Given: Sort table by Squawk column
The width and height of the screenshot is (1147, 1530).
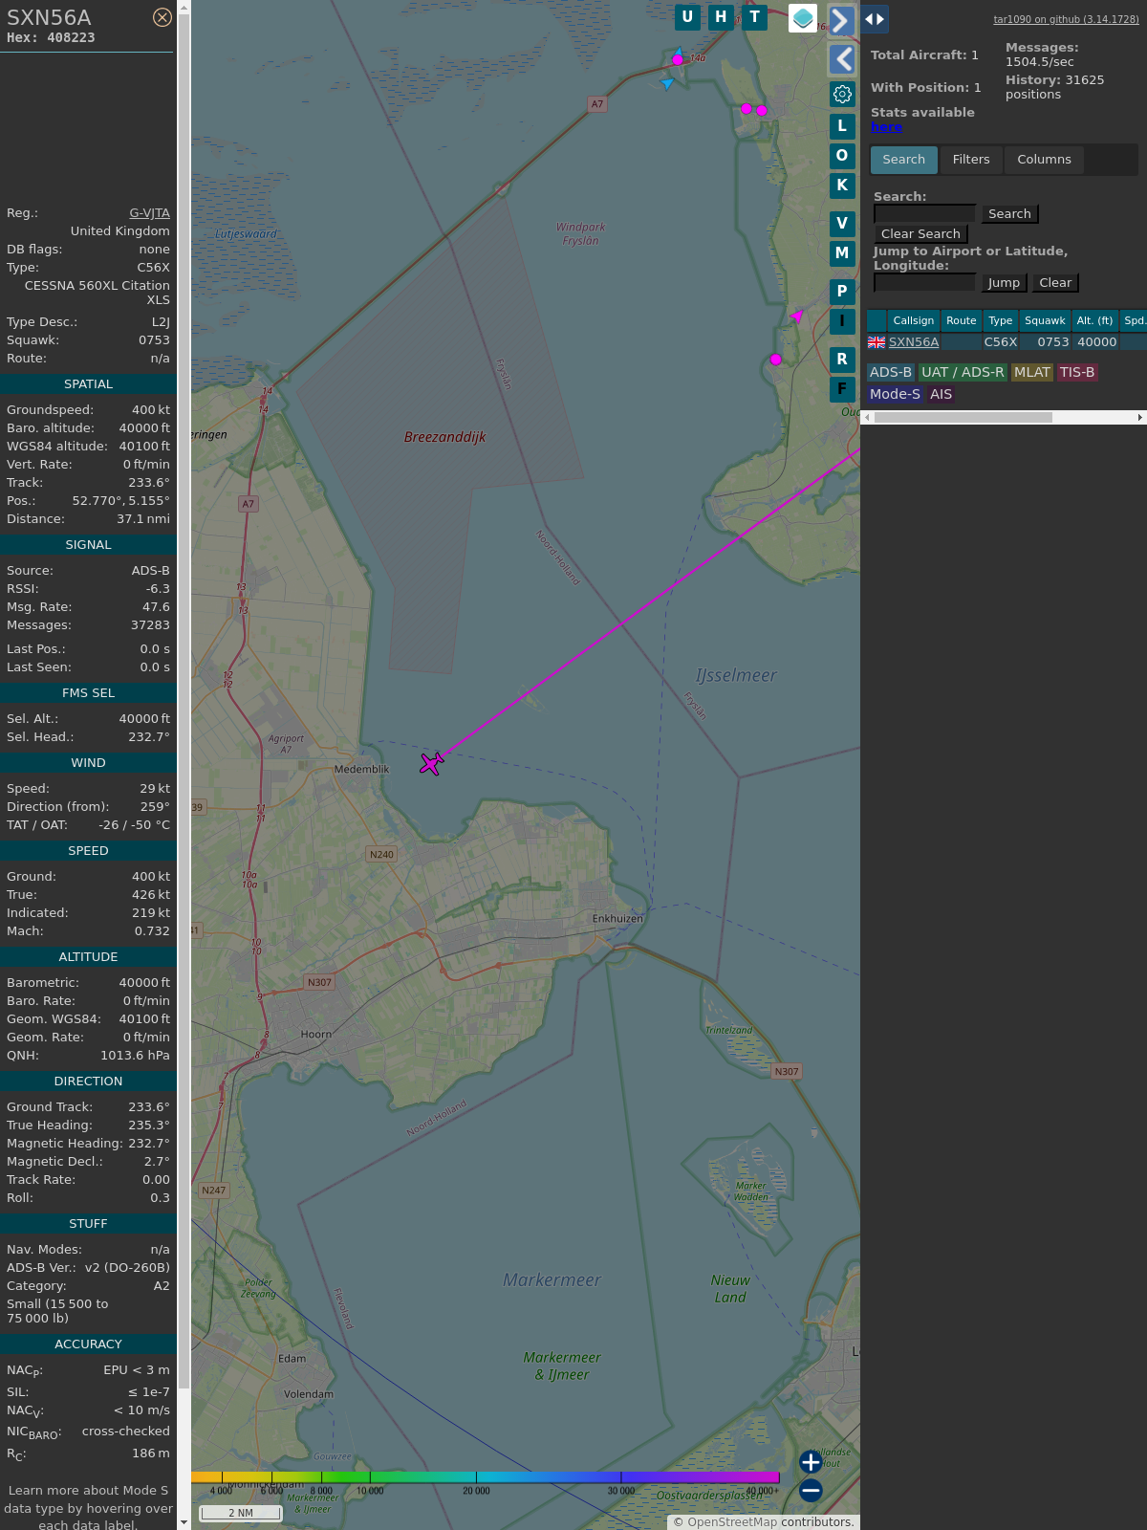Looking at the screenshot, I should point(1045,321).
